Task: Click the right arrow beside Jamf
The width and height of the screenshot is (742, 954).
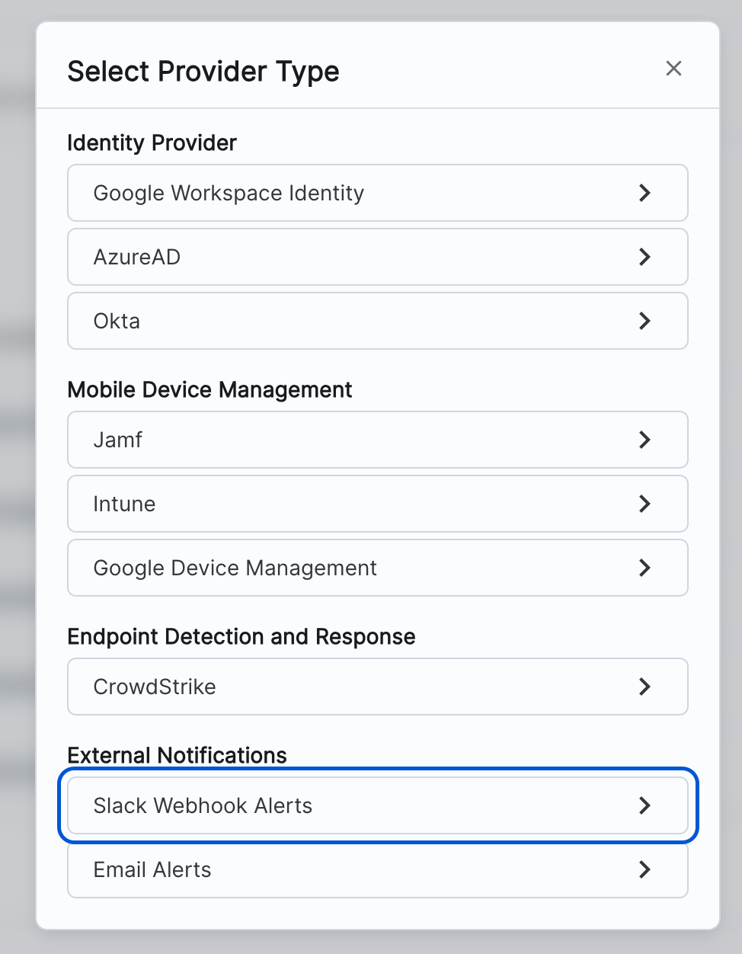Action: (644, 440)
